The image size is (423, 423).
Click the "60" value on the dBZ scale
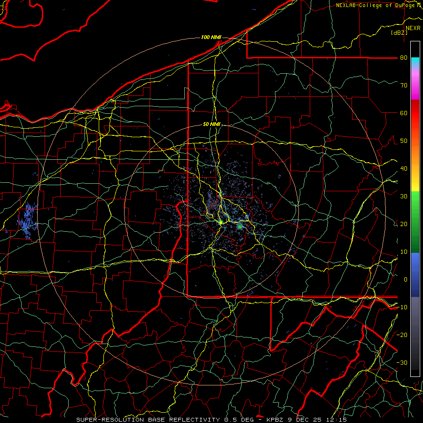(404, 113)
